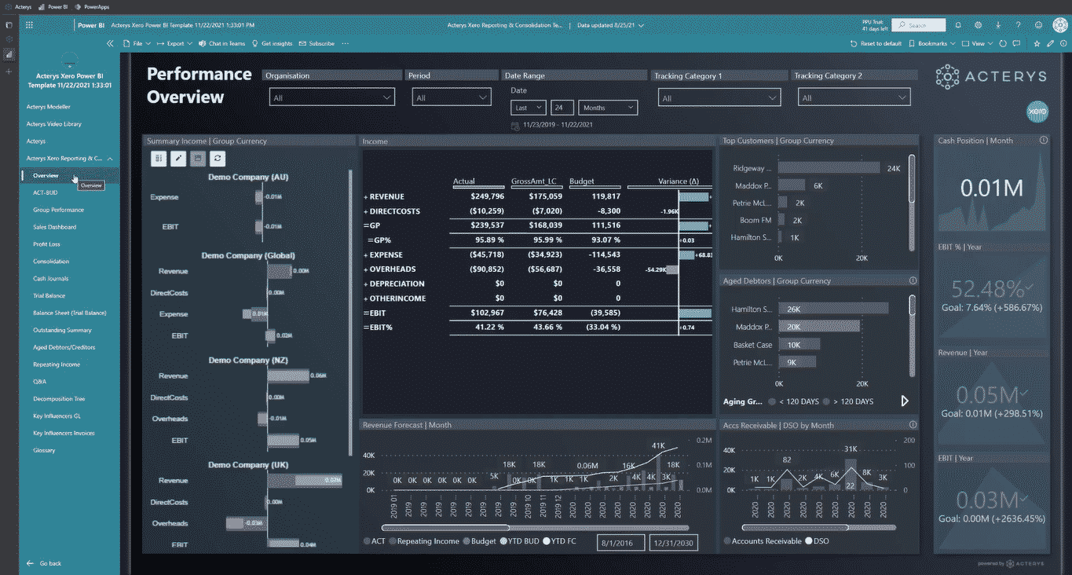This screenshot has width=1072, height=575.
Task: Click info icon on Cash Position card
Action: 1044,141
